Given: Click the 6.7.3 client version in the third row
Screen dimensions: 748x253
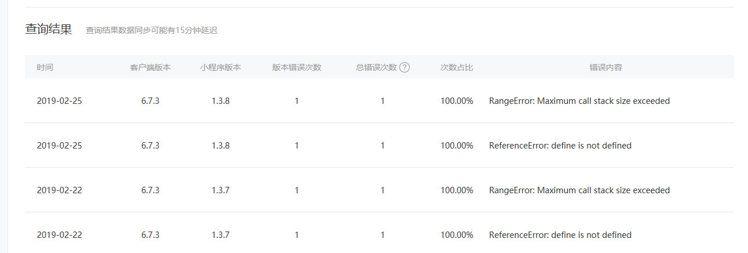Looking at the screenshot, I should [150, 190].
